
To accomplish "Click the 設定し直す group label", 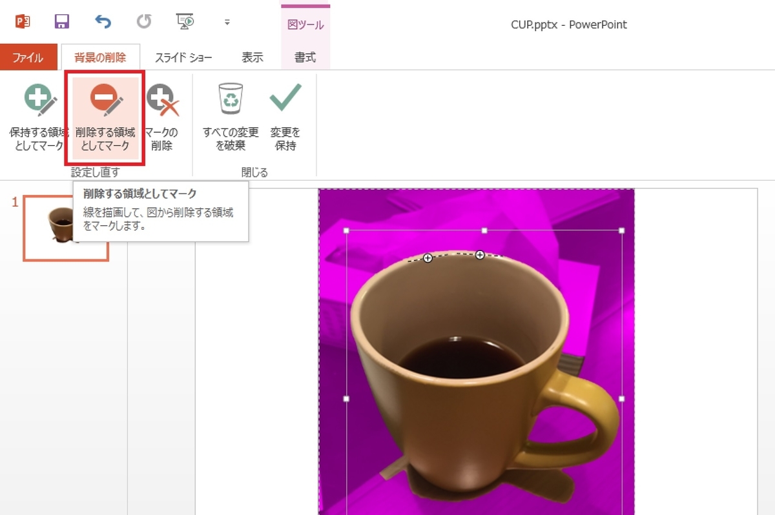I will coord(96,173).
